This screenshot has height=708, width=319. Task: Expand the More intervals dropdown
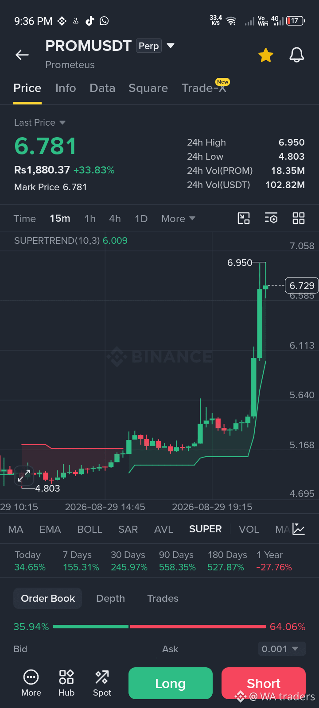pos(178,219)
